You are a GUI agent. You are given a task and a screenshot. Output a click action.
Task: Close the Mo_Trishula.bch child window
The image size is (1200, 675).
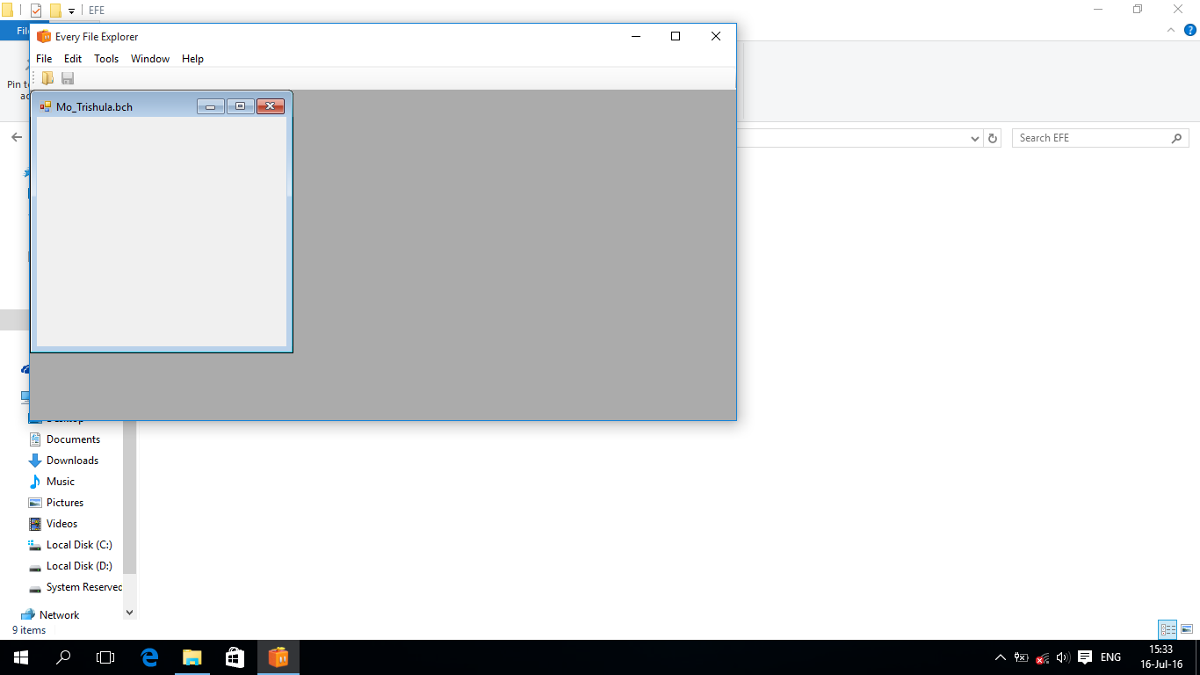tap(271, 106)
